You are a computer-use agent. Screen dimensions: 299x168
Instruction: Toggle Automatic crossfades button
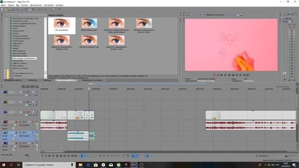pos(137,156)
